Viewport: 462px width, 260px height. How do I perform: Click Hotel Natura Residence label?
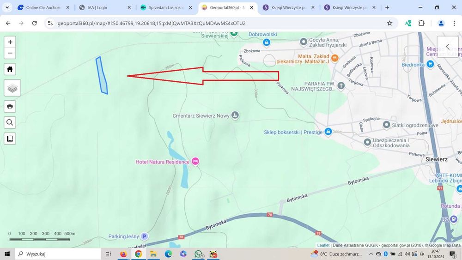(162, 162)
